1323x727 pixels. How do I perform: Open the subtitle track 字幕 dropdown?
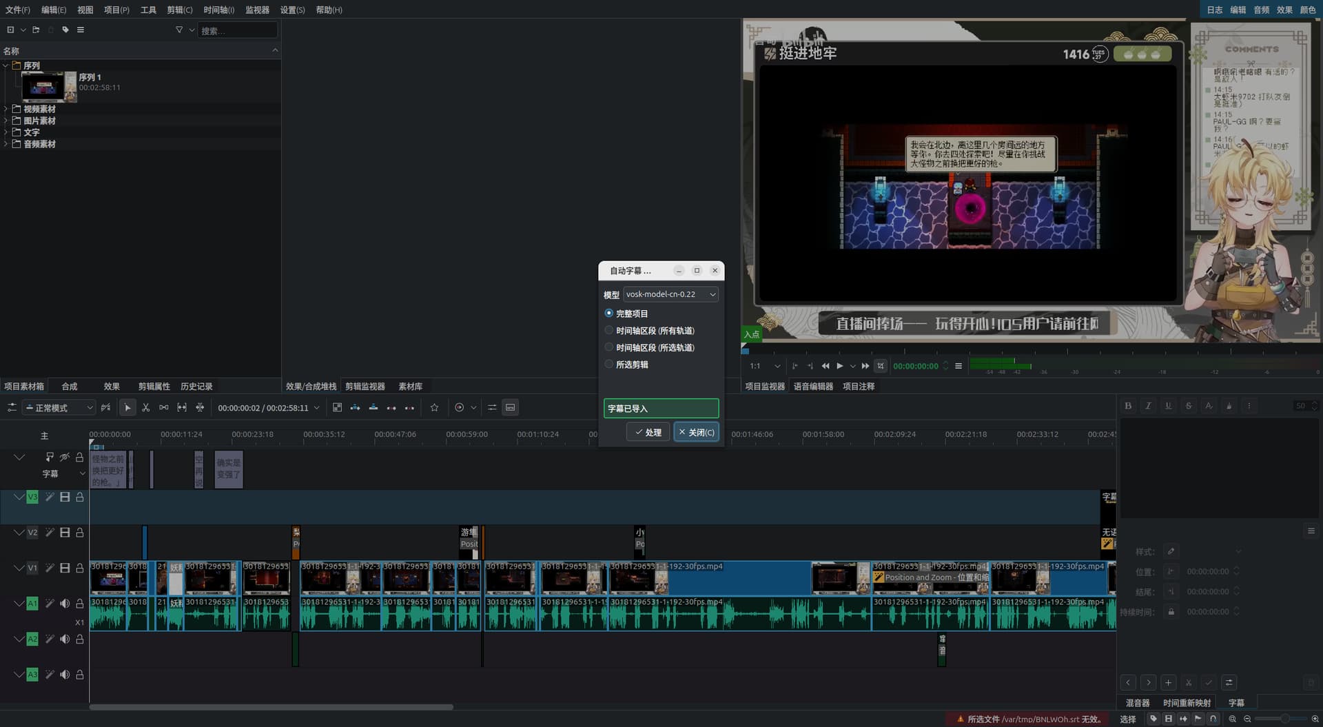pyautogui.click(x=83, y=473)
